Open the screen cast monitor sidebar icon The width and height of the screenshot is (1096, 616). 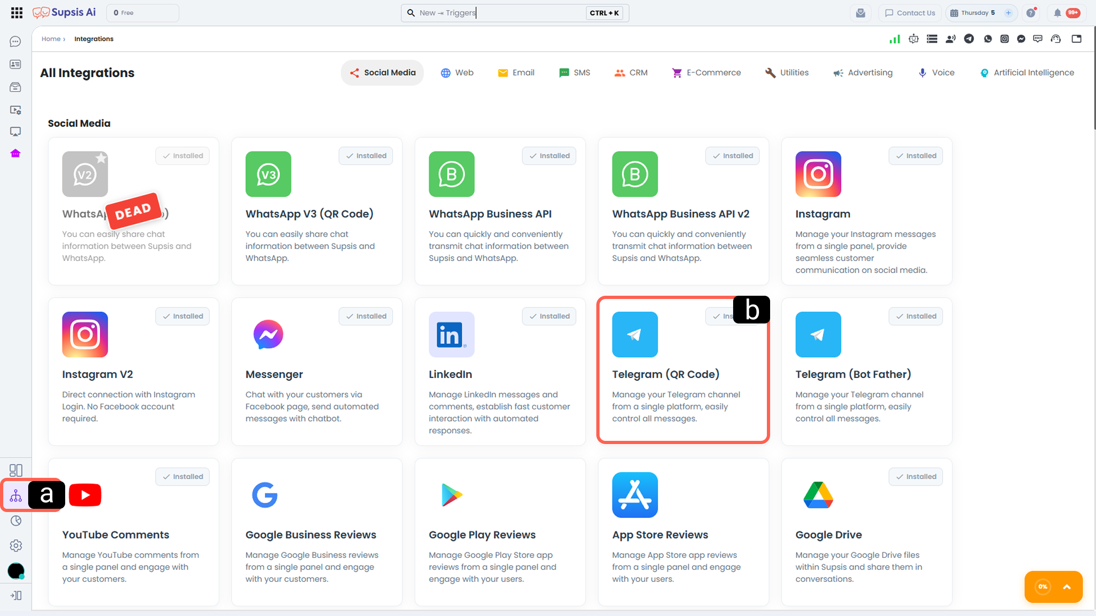click(15, 132)
